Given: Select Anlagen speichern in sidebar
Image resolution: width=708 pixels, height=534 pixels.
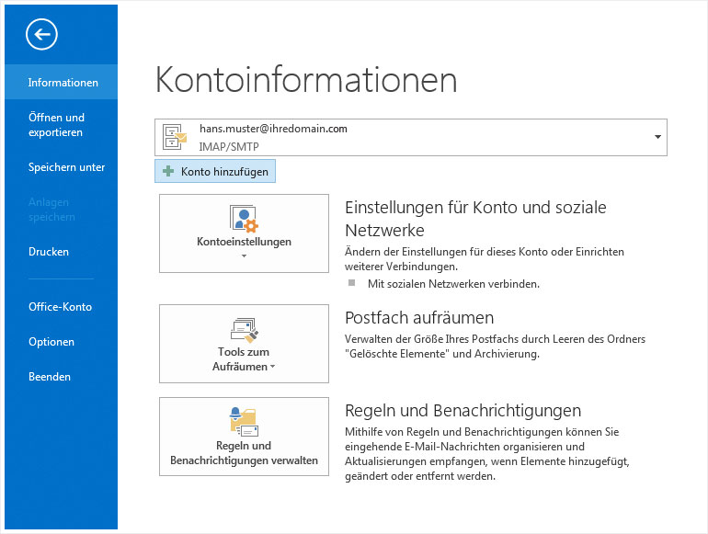Looking at the screenshot, I should click(x=51, y=210).
